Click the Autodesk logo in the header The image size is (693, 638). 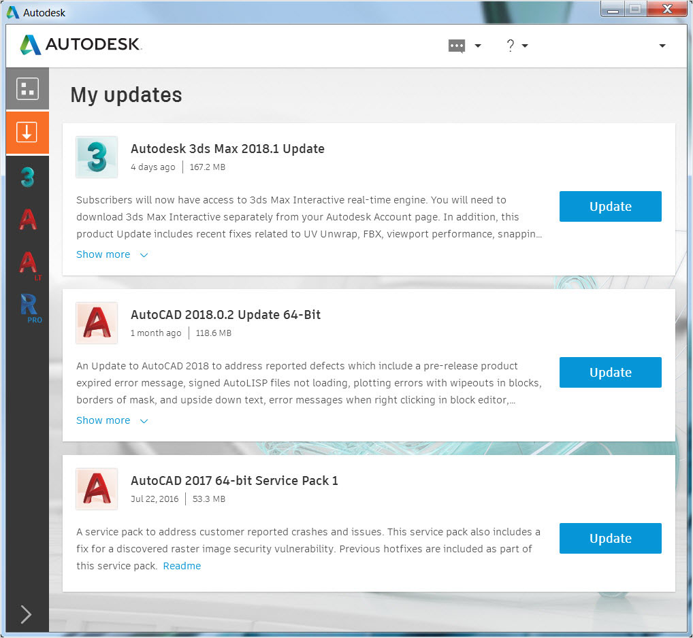tap(81, 45)
